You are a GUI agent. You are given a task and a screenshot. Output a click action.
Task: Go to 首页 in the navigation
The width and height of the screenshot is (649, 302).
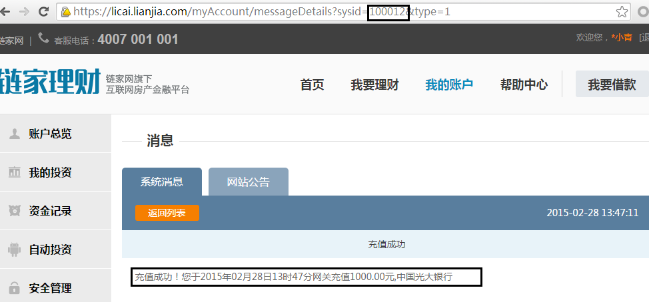click(x=312, y=84)
